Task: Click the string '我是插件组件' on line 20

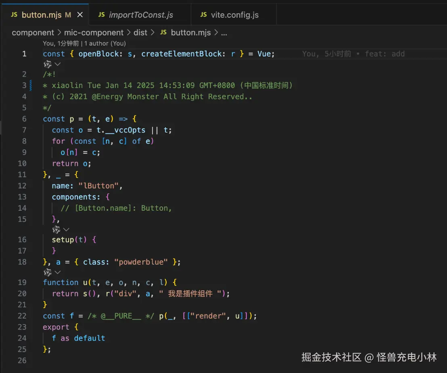Action: [x=190, y=293]
